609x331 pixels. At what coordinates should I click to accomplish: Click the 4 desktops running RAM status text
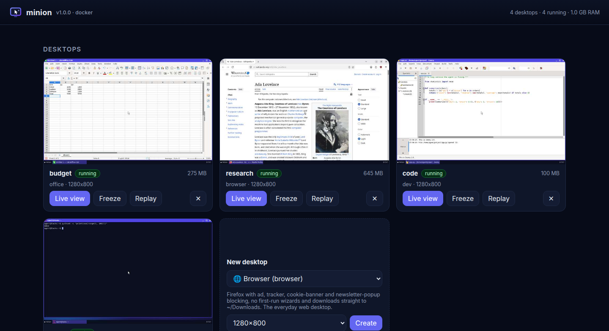click(555, 12)
